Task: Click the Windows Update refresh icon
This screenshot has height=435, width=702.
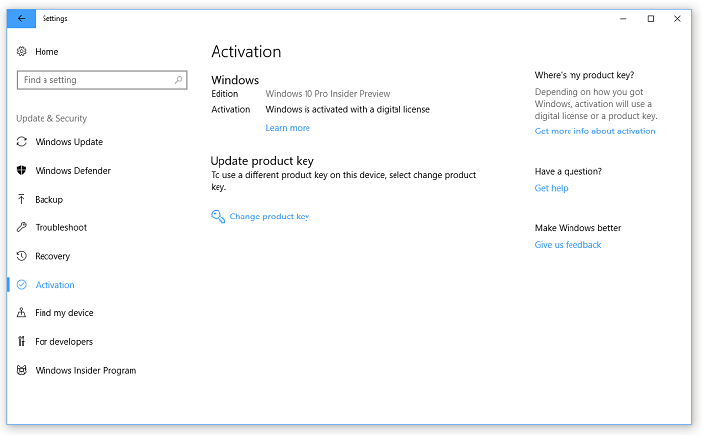Action: 22,142
